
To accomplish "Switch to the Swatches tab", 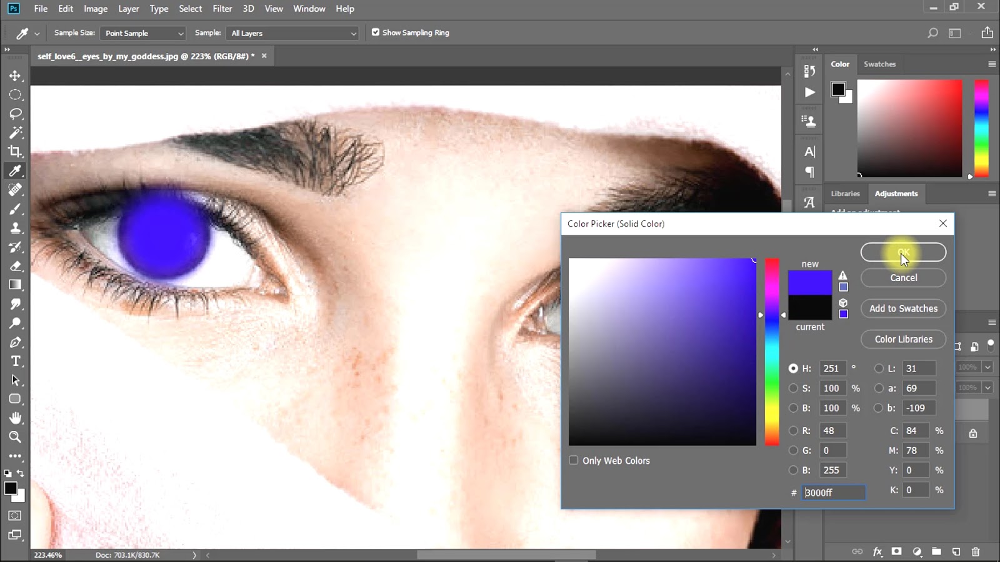I will tap(880, 64).
